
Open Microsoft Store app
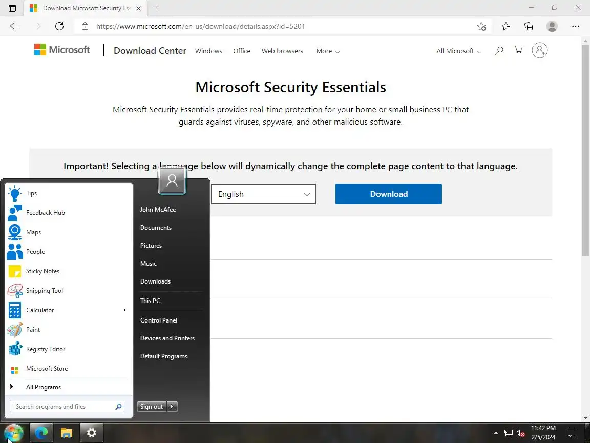coord(69,369)
